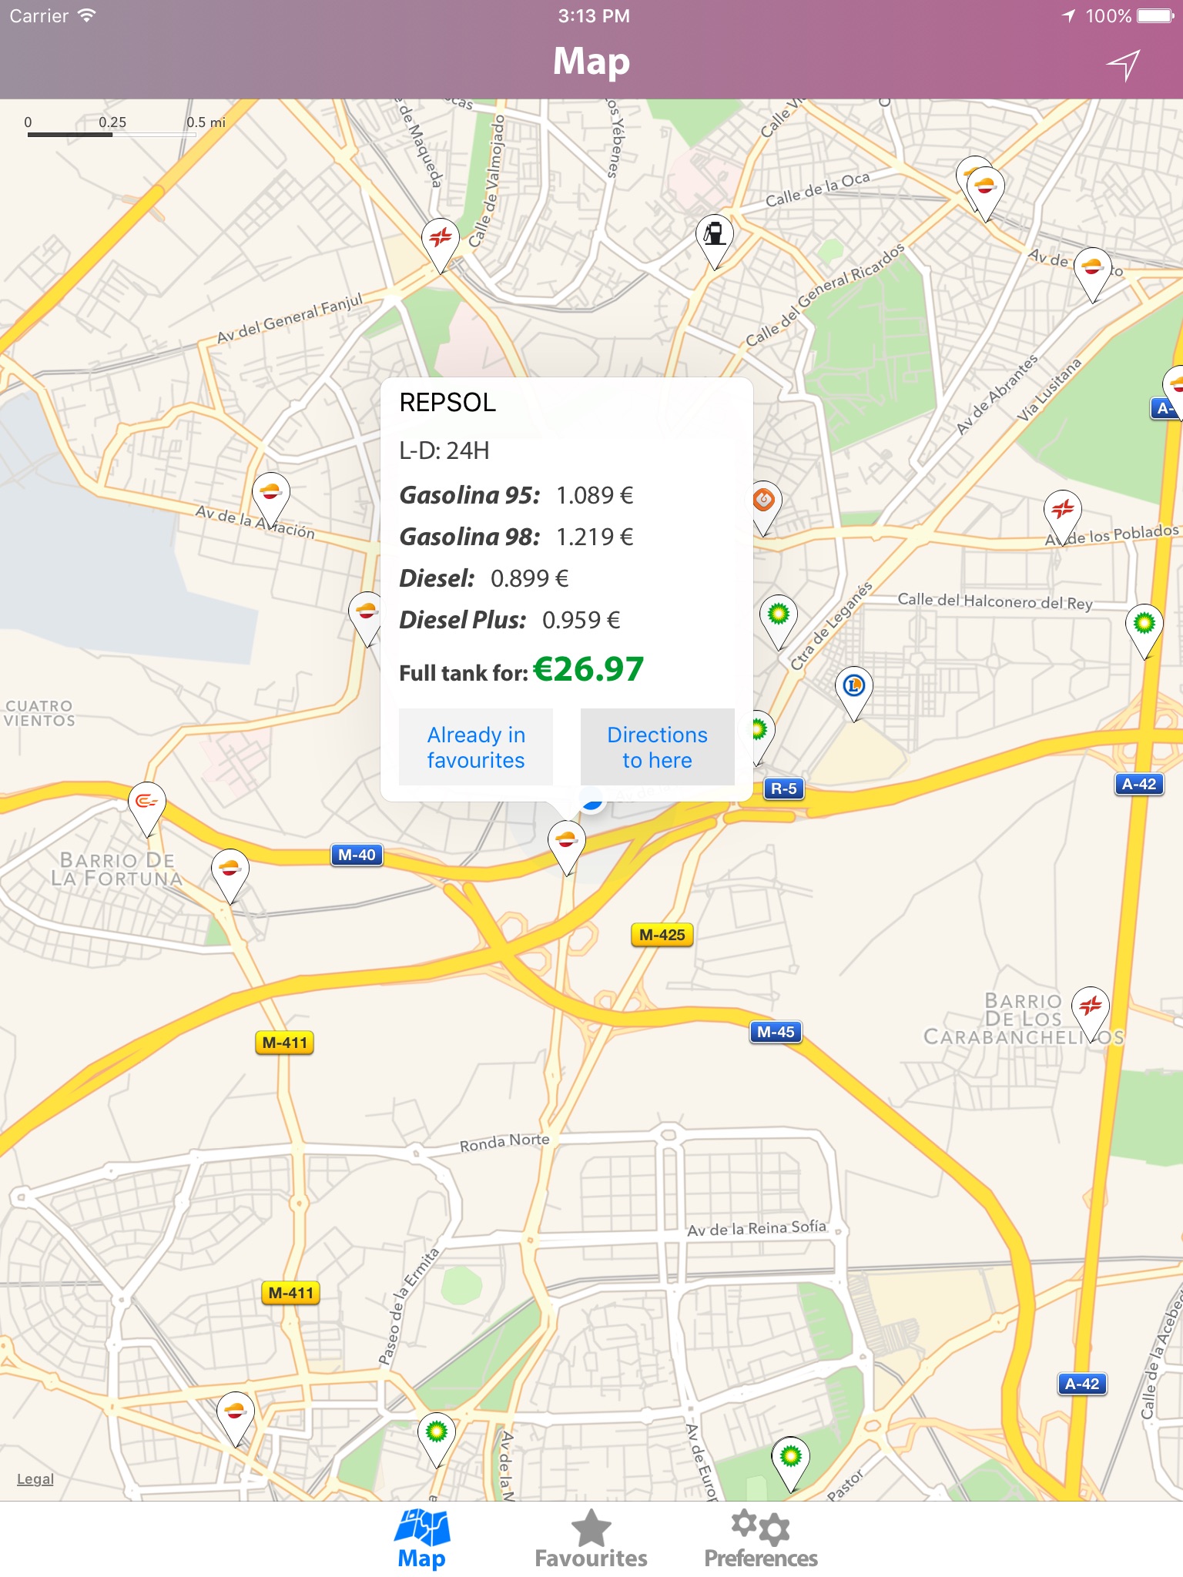This screenshot has height=1577, width=1183.
Task: Open the Legal link on the map
Action: pyautogui.click(x=35, y=1479)
